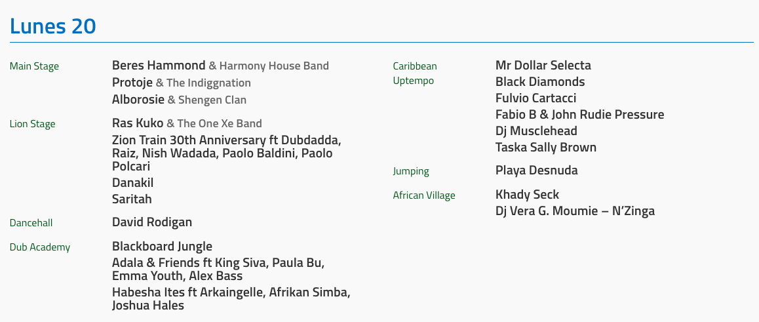Open Khady Seck African Village entry
This screenshot has width=759, height=322.
point(527,195)
